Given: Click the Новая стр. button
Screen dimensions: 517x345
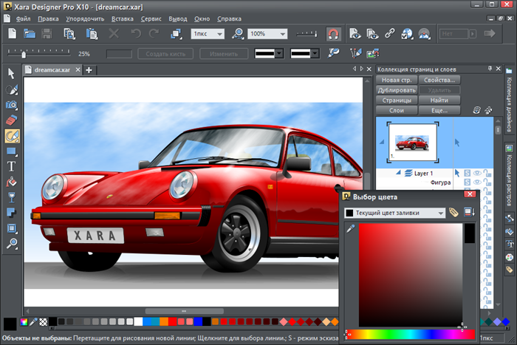Looking at the screenshot, I should (397, 80).
